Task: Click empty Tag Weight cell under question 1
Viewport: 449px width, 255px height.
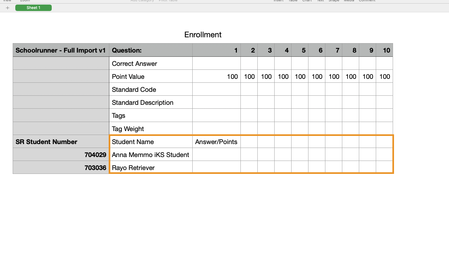Action: coord(217,128)
